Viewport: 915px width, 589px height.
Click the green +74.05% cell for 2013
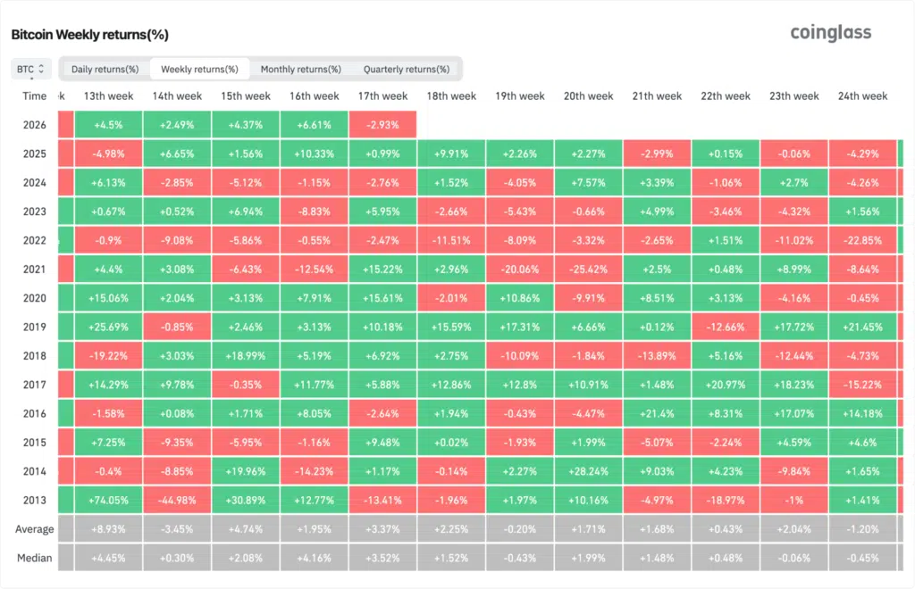point(108,500)
